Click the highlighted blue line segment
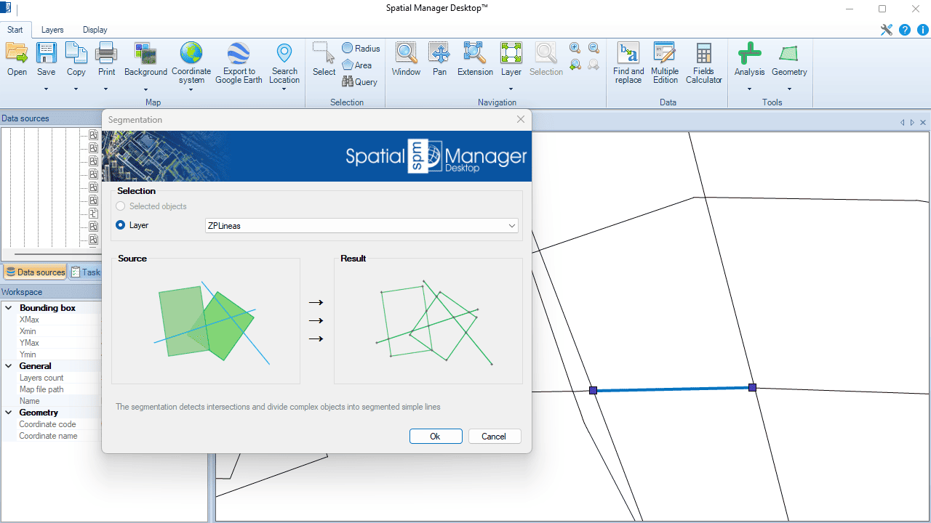The image size is (931, 523). coord(673,389)
